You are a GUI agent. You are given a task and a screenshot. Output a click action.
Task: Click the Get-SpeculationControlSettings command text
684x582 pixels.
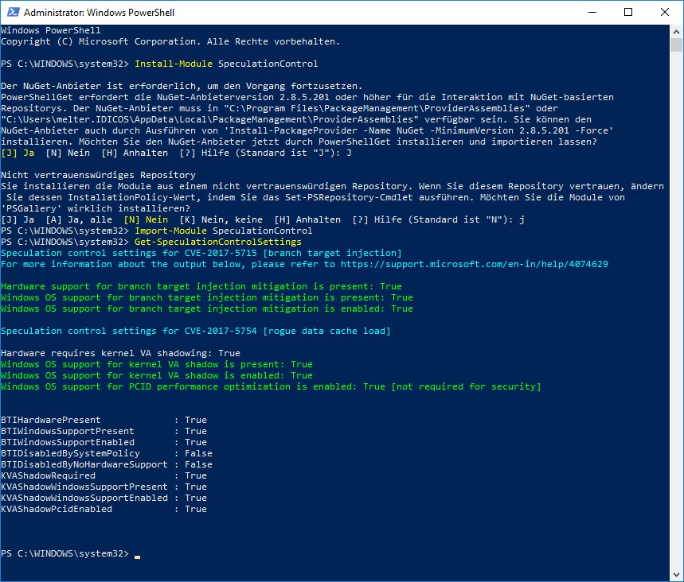(x=218, y=242)
